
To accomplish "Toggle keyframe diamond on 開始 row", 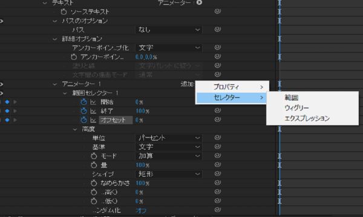I will point(7,102).
